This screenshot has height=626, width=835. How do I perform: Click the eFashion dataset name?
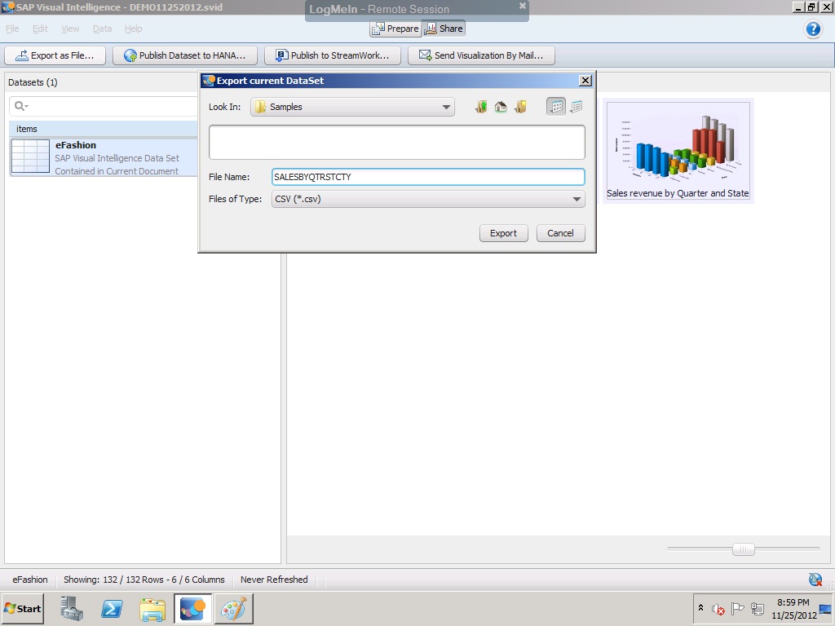coord(76,145)
